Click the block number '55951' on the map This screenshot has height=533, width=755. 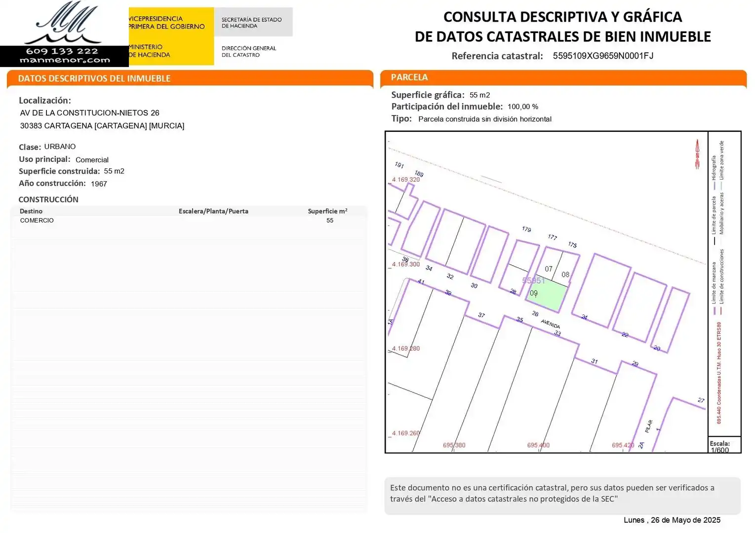534,280
